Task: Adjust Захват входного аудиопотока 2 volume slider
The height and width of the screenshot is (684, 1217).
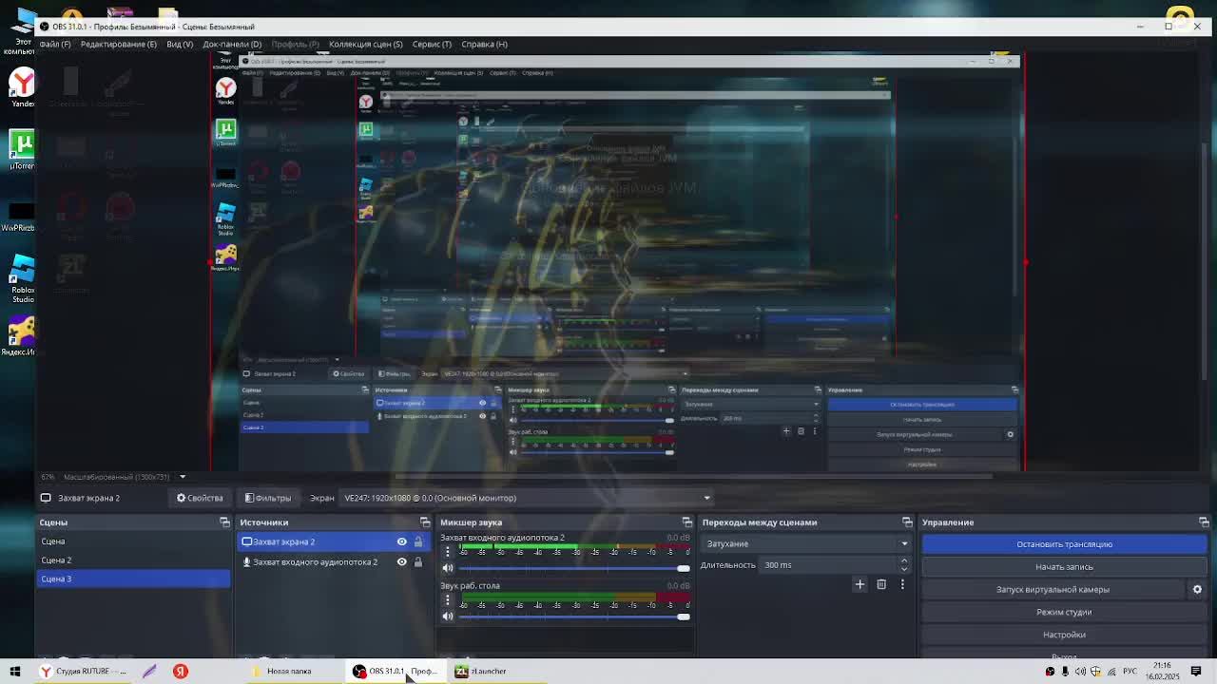Action: [x=574, y=568]
